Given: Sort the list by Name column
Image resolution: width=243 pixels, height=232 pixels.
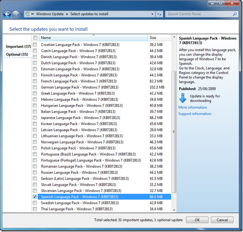Looking at the screenshot, I should tap(93, 37).
